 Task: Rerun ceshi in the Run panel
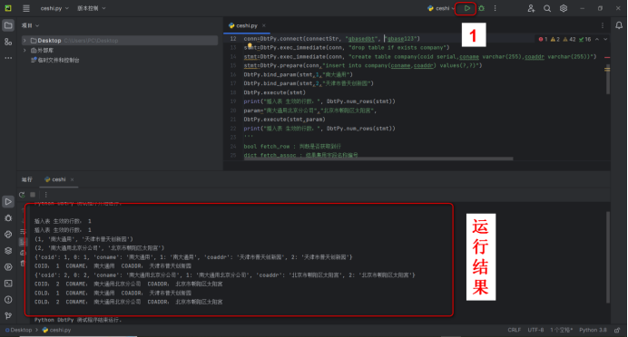click(x=22, y=195)
